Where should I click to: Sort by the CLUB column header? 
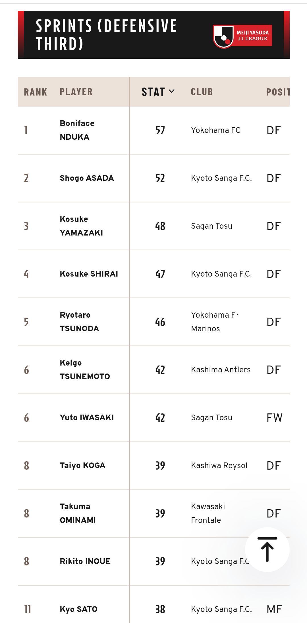tap(202, 92)
